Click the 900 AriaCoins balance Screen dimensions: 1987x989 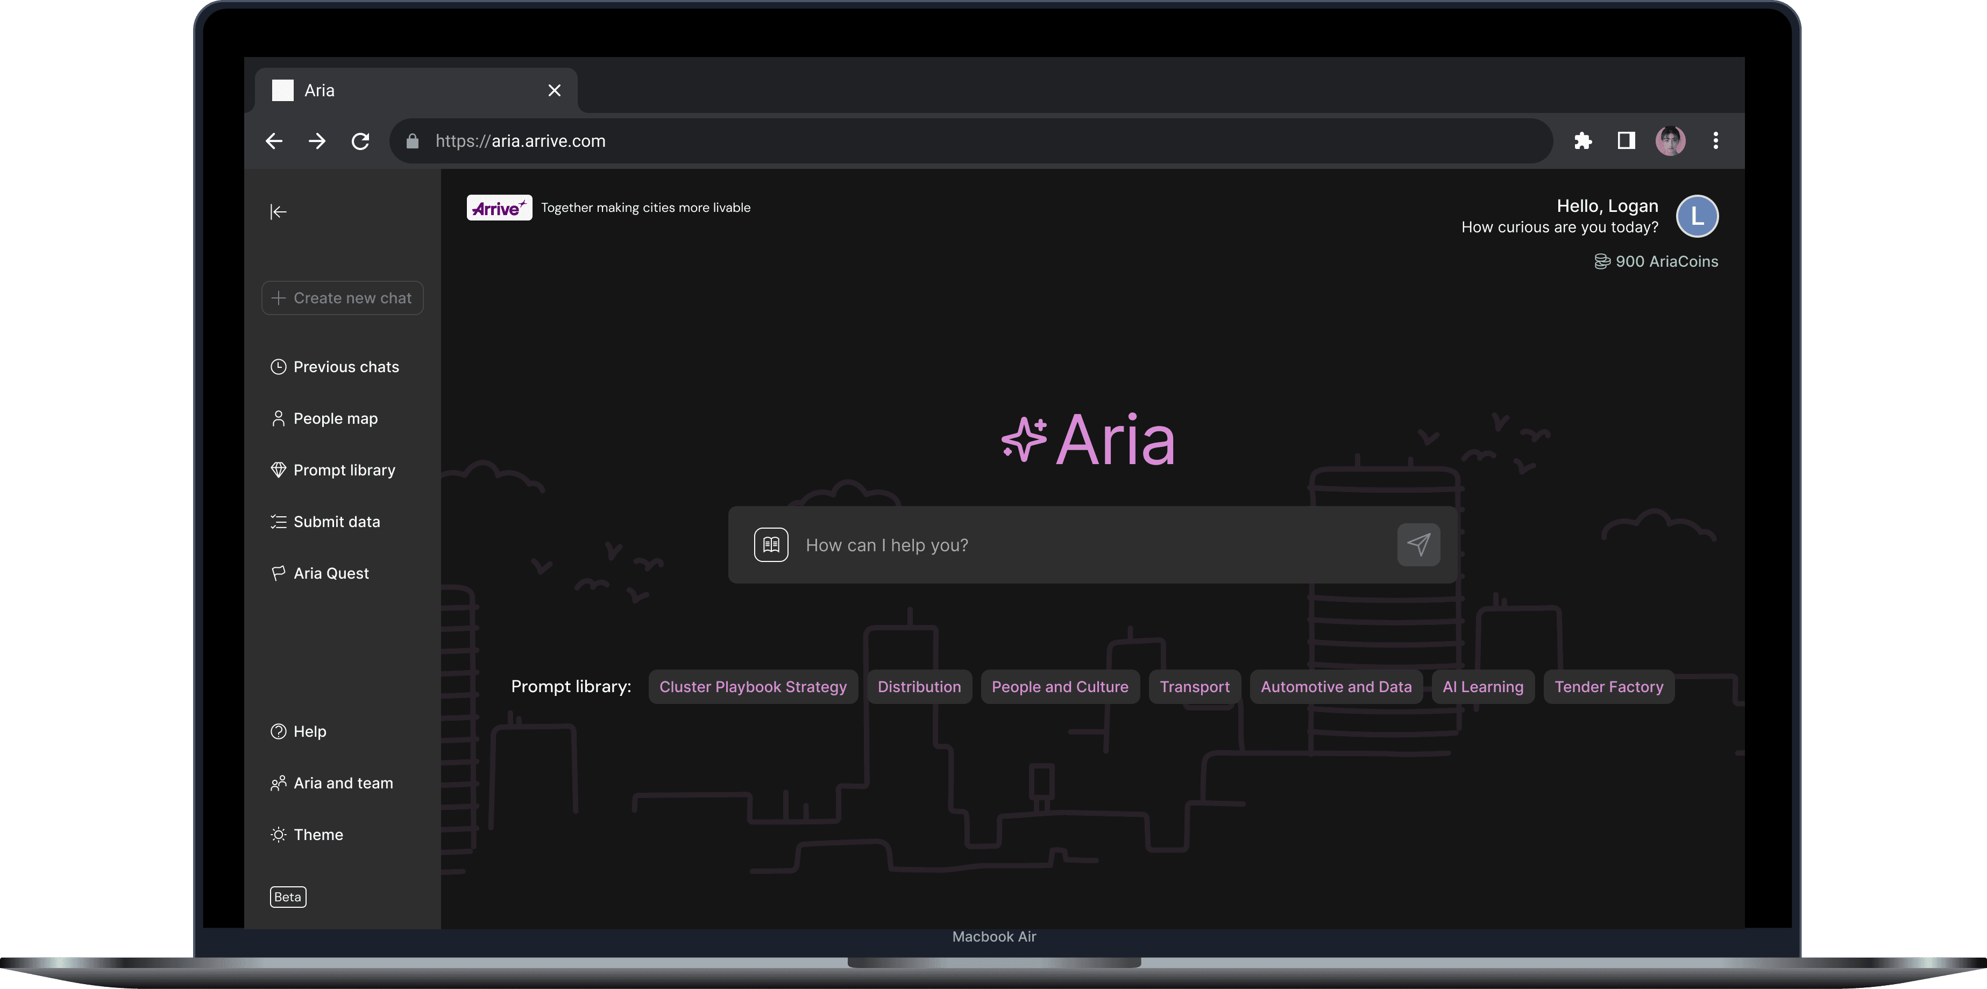(x=1657, y=261)
